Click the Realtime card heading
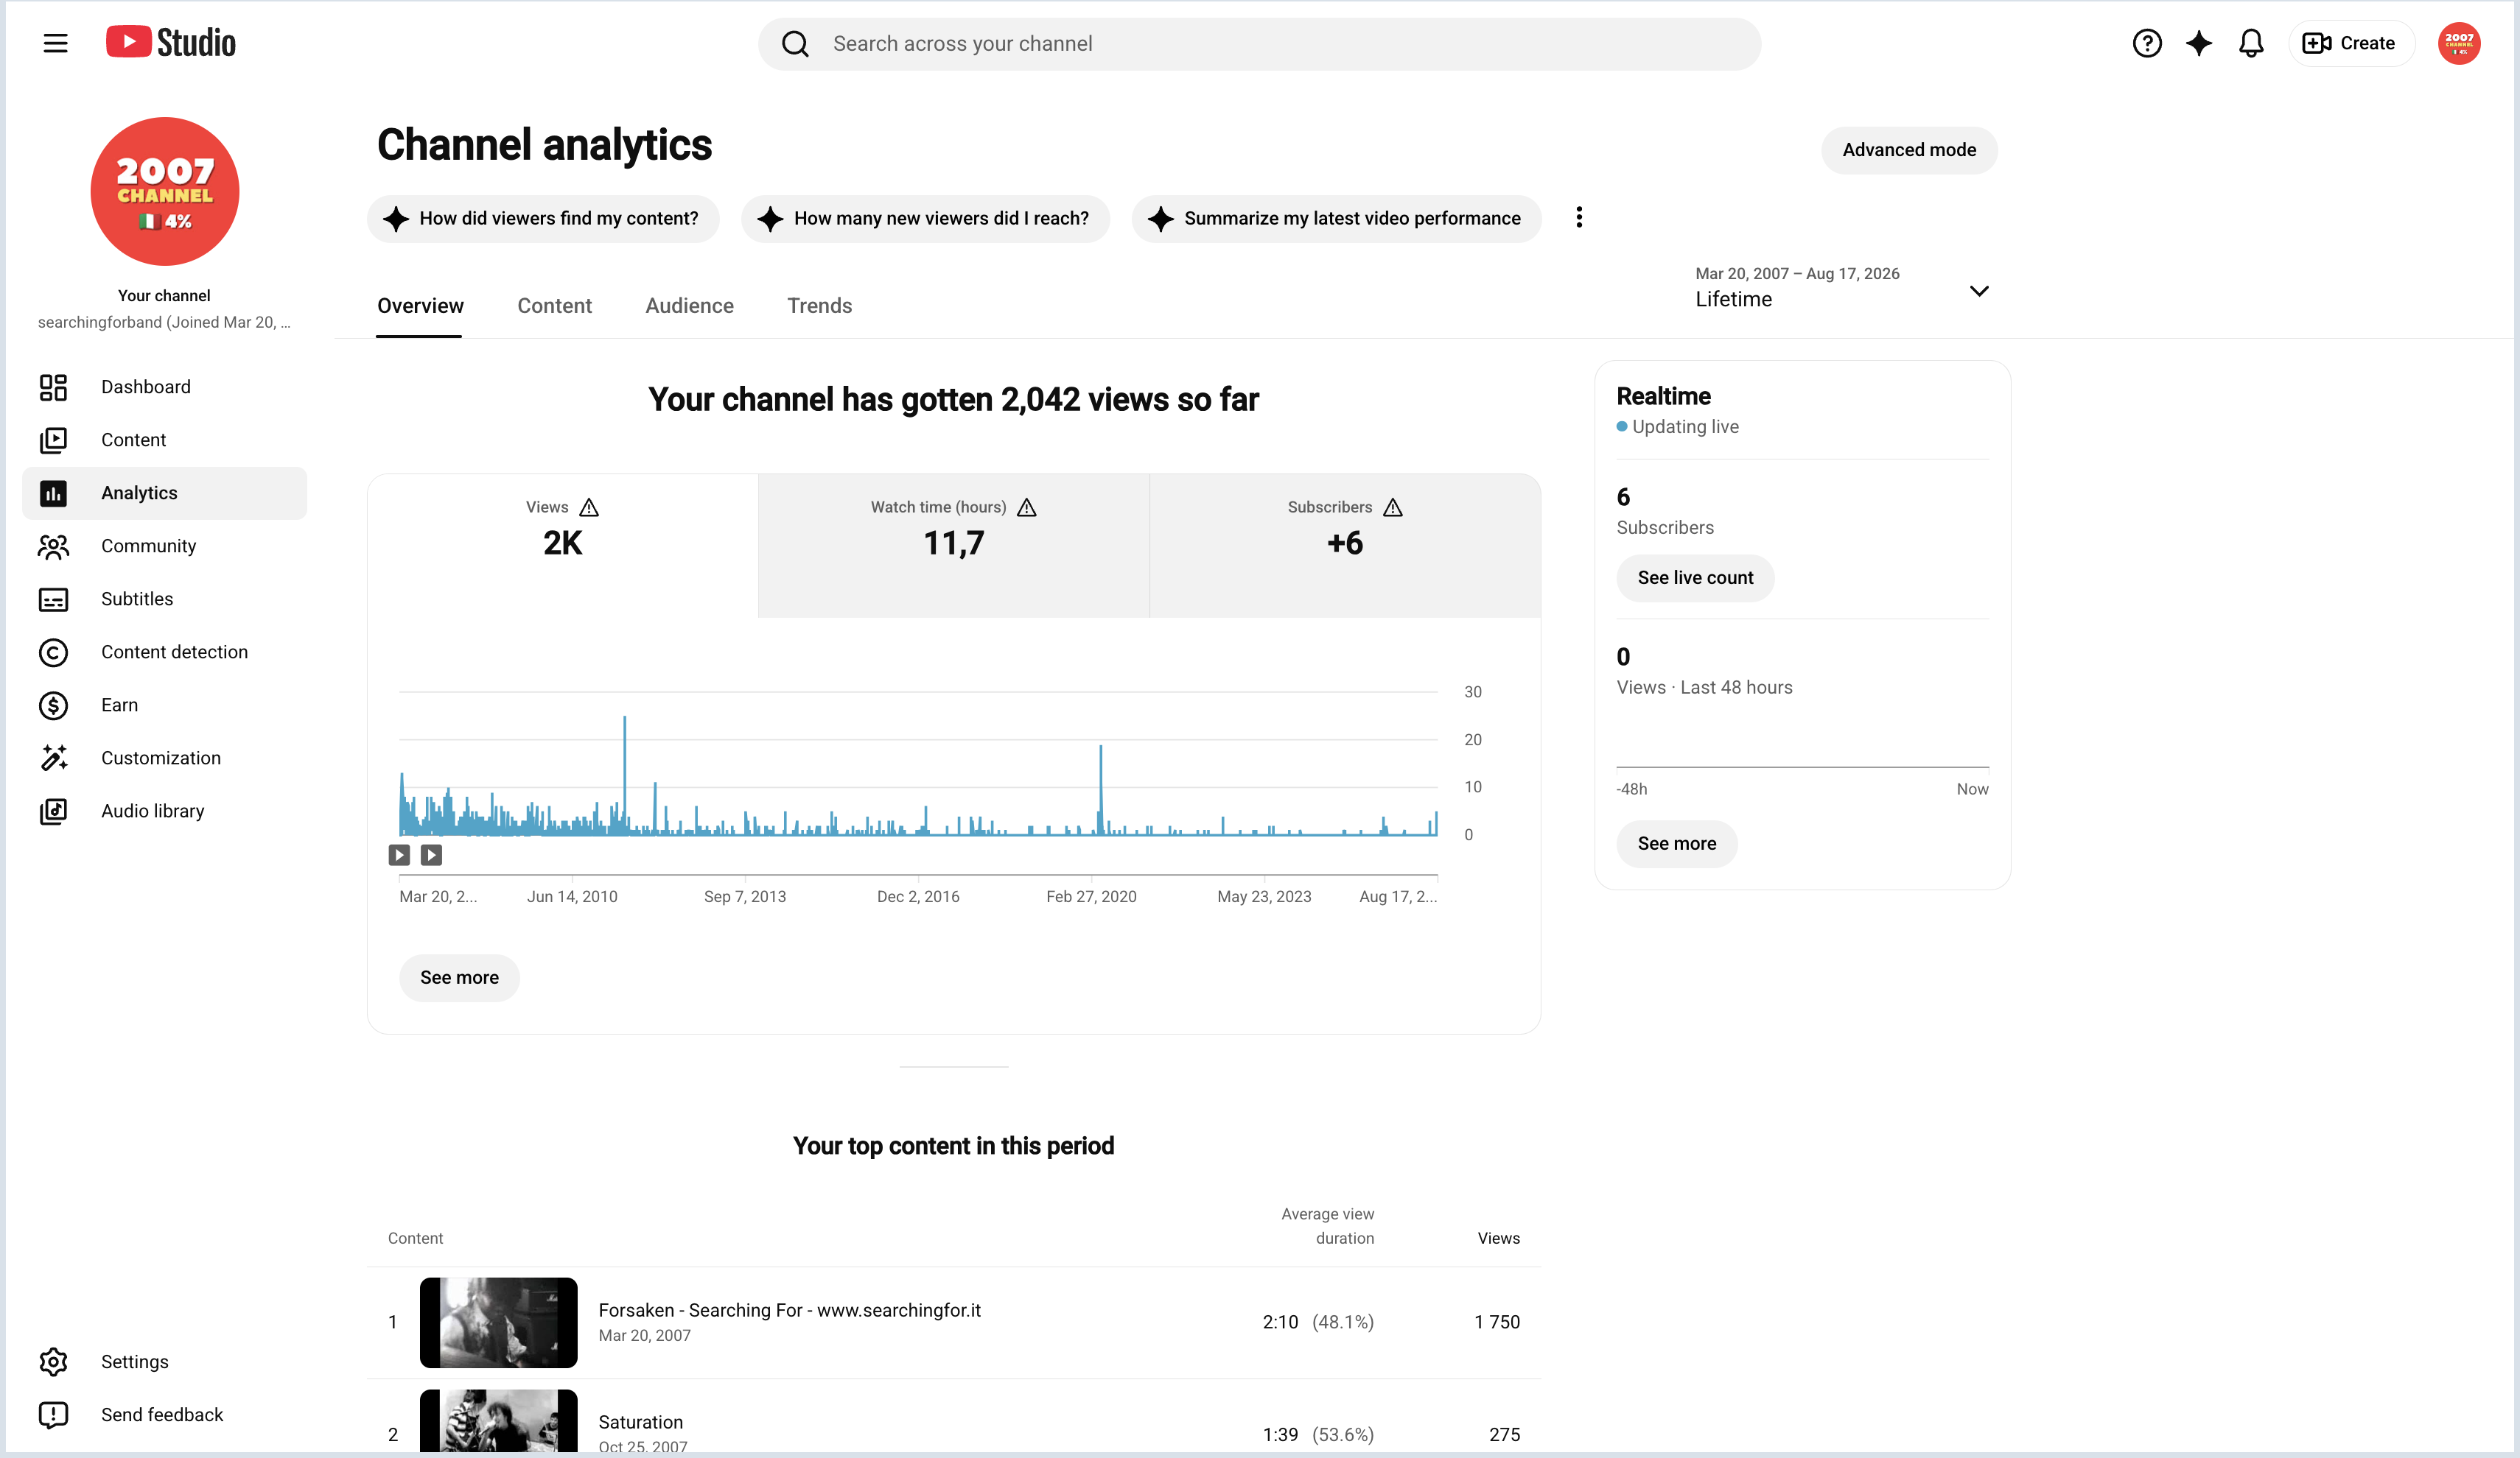2520x1458 pixels. pyautogui.click(x=1663, y=397)
